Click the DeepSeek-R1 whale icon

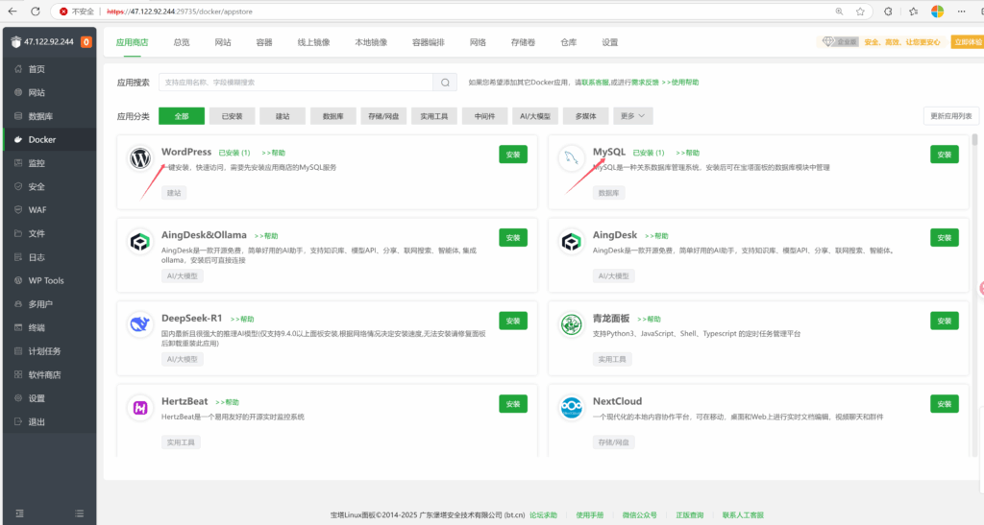coord(140,324)
